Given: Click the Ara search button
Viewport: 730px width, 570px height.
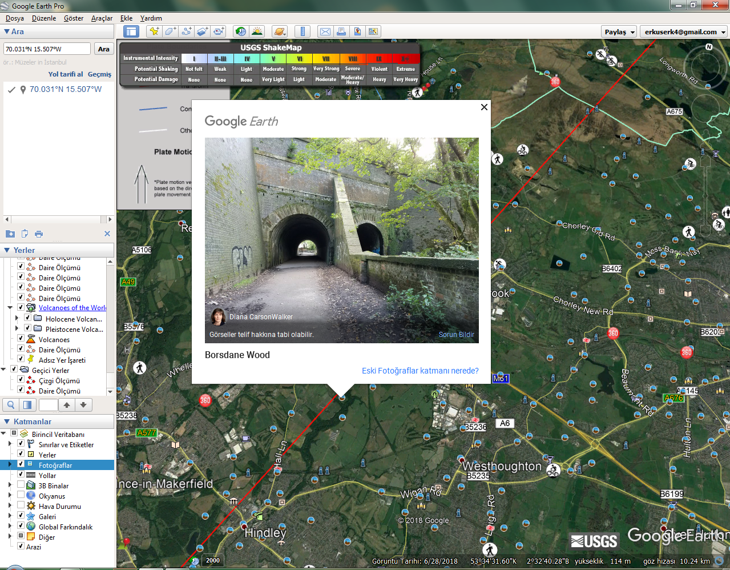Looking at the screenshot, I should click(103, 49).
